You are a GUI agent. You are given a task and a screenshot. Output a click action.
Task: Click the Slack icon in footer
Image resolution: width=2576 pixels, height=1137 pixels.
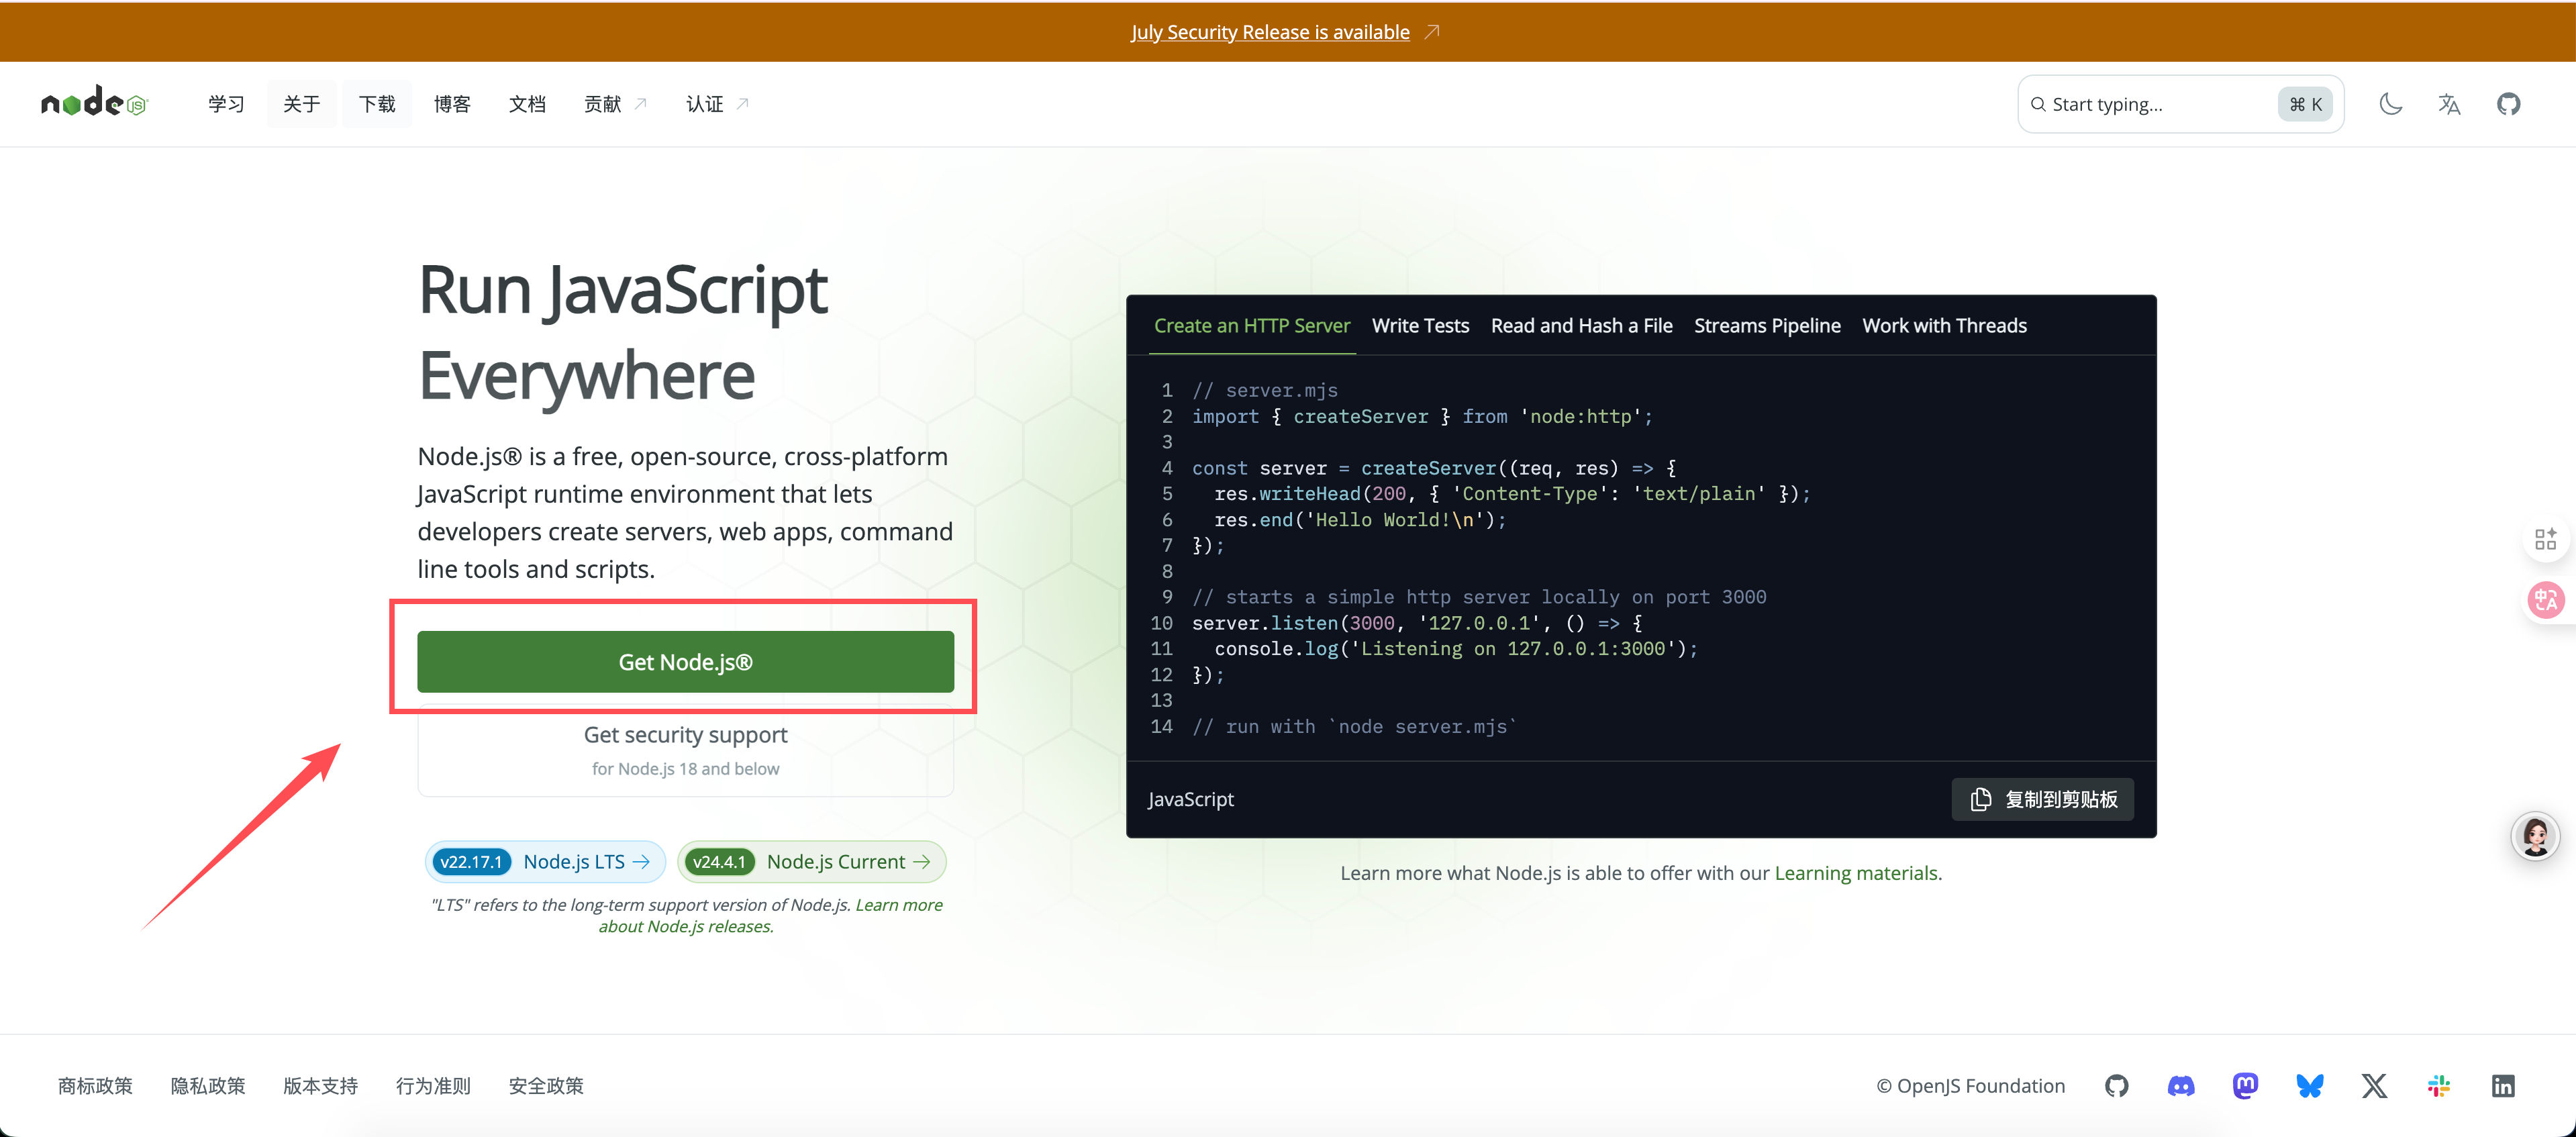(2439, 1086)
